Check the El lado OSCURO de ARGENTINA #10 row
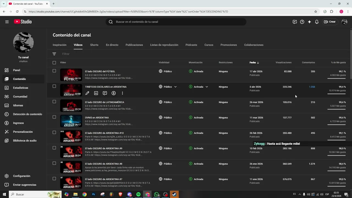The width and height of the screenshot is (352, 198). click(x=54, y=133)
